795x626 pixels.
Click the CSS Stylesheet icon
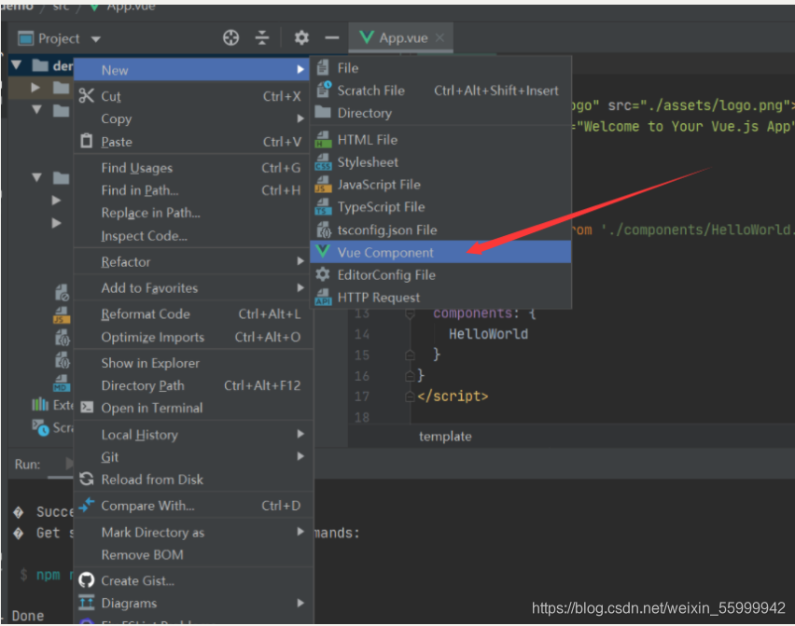323,161
